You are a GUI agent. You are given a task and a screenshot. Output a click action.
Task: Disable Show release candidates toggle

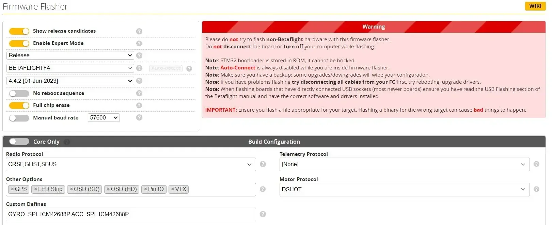point(19,31)
